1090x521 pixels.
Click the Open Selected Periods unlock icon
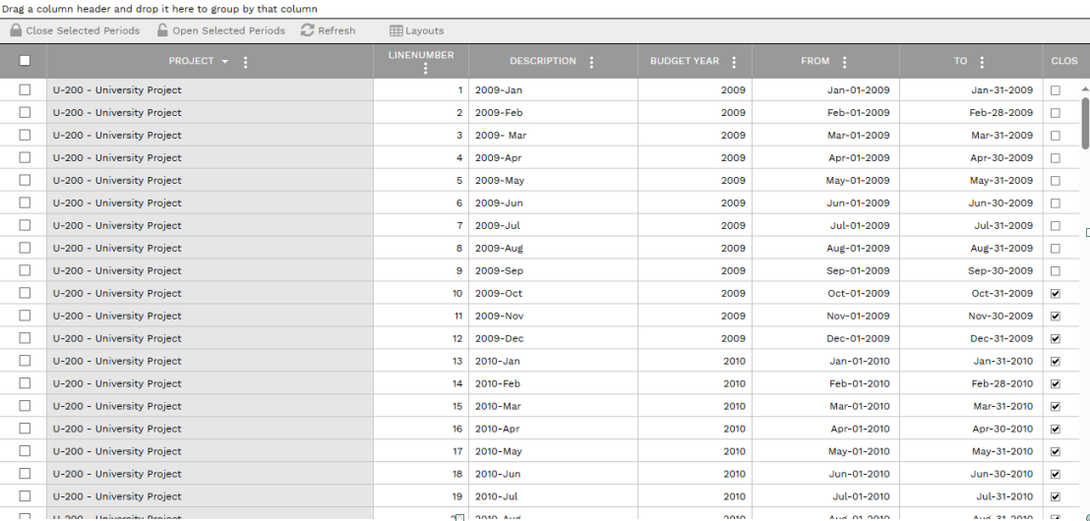pos(163,30)
